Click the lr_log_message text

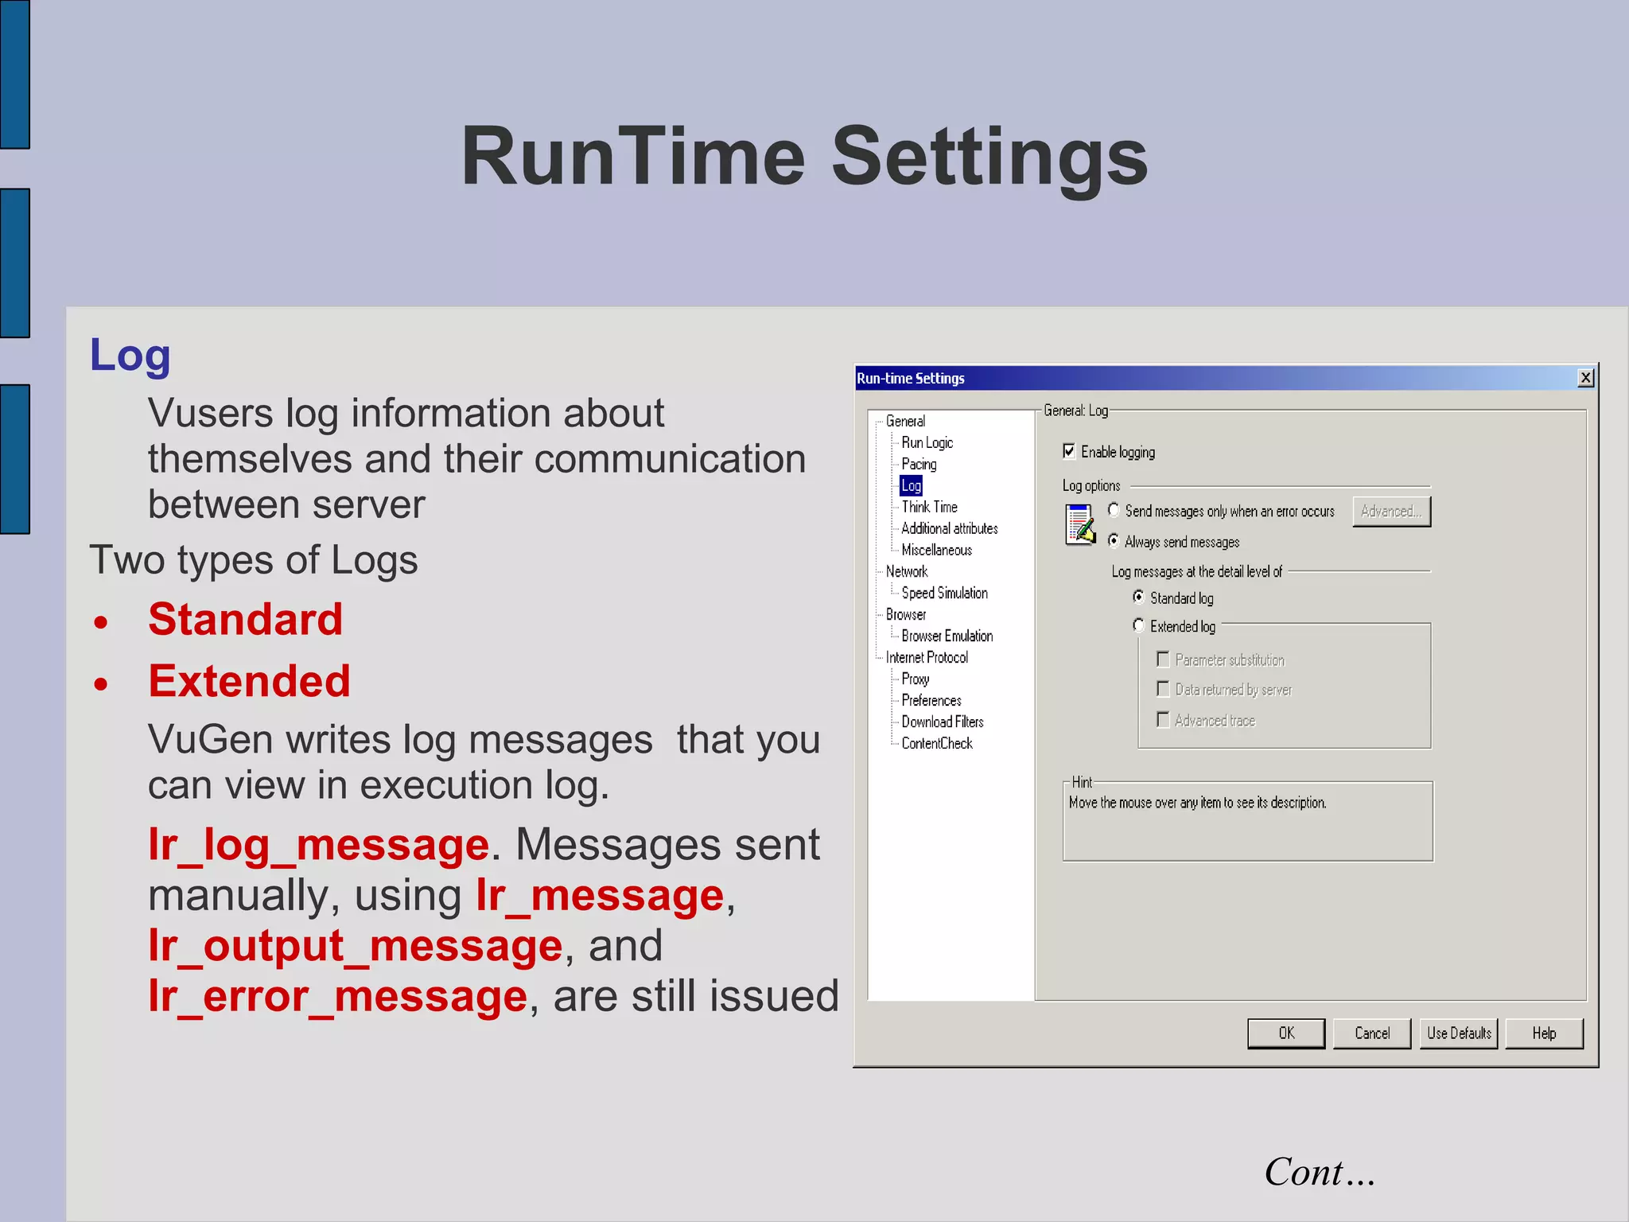coord(318,845)
